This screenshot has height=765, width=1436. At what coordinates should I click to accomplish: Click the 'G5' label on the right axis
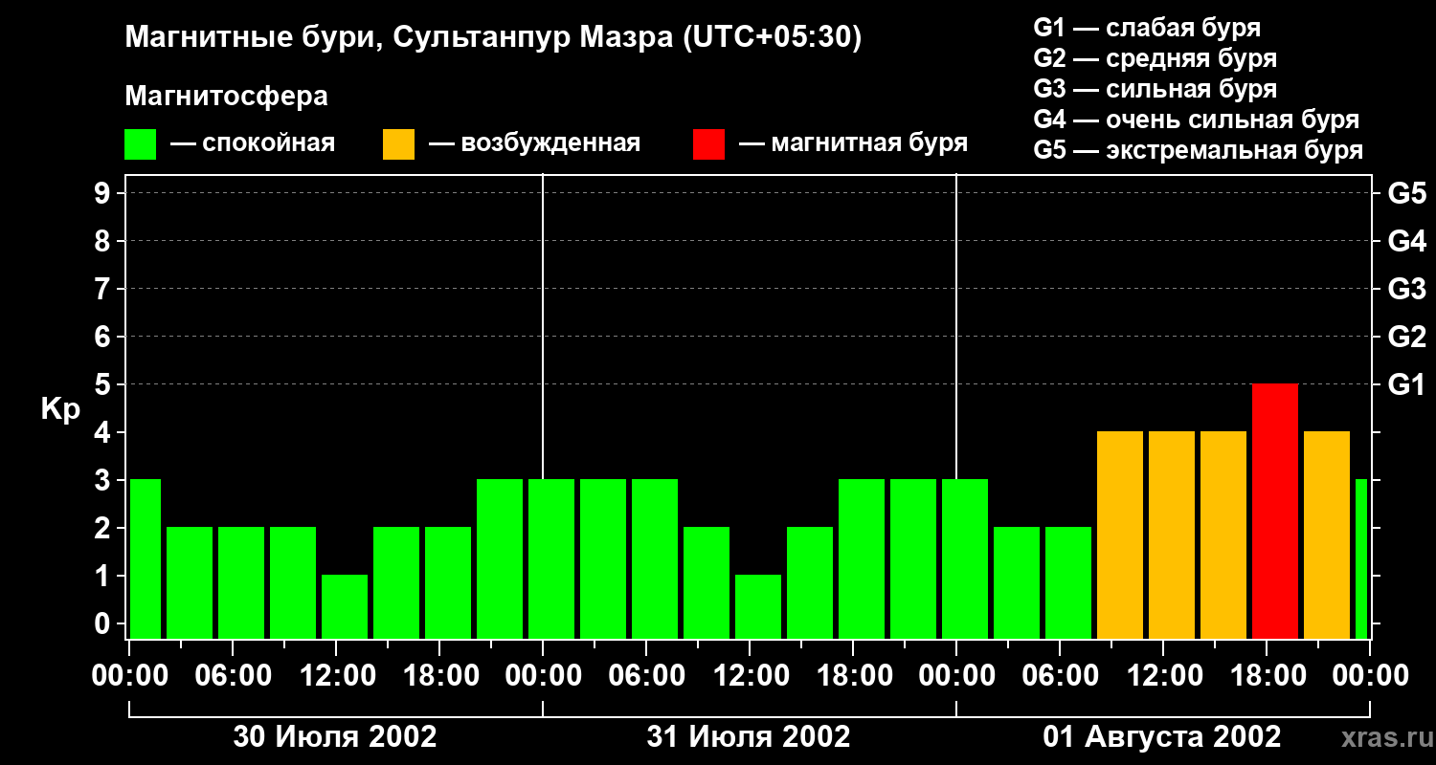click(1406, 193)
